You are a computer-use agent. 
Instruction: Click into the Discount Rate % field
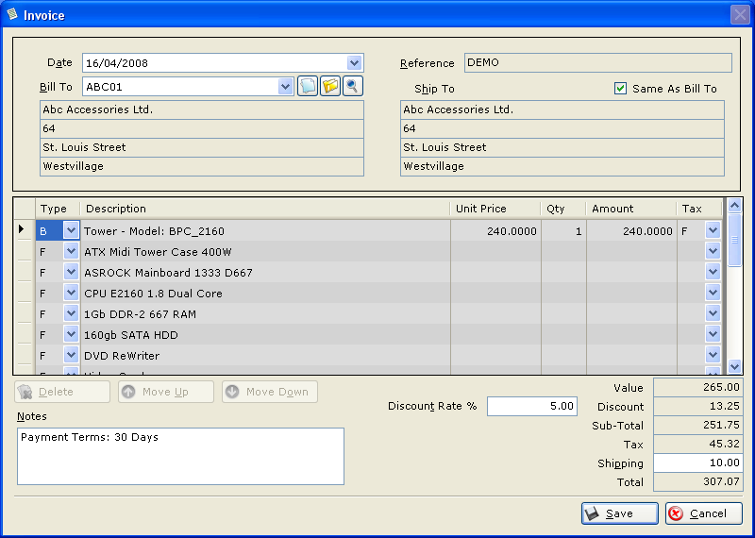531,406
